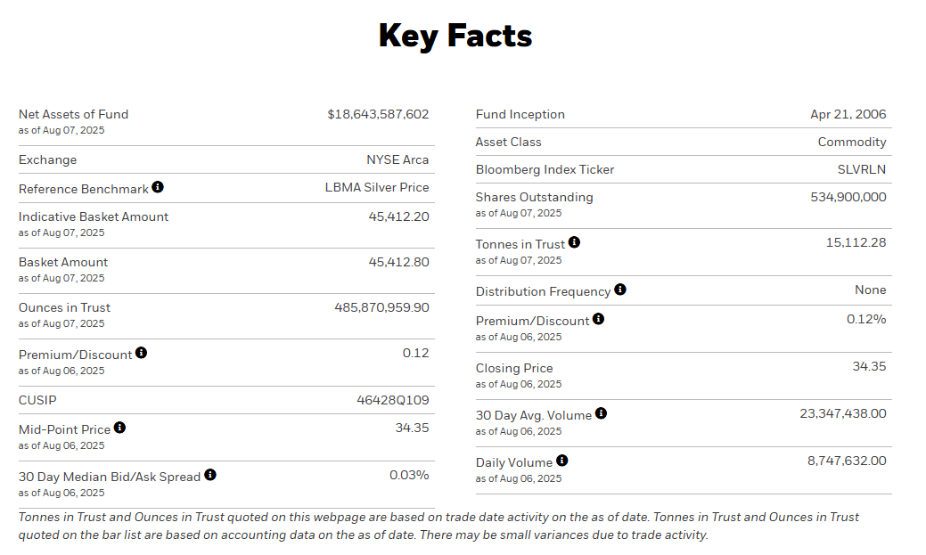
Task: Open info icon for Premium/Discount above CUSIP
Action: (x=142, y=353)
